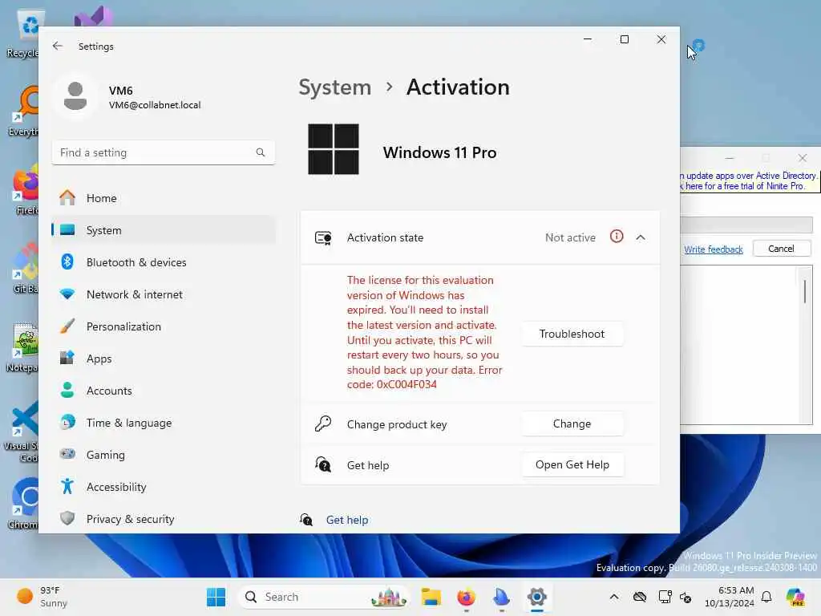Image resolution: width=821 pixels, height=616 pixels.
Task: Open Accessibility settings category
Action: pyautogui.click(x=164, y=487)
